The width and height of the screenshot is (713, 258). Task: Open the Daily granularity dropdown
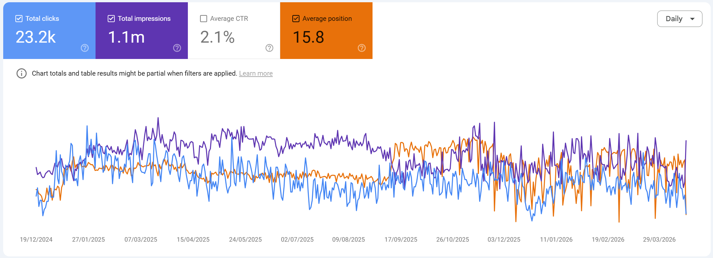click(674, 19)
